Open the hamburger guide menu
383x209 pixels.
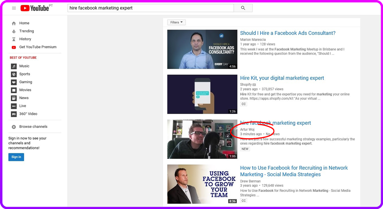pyautogui.click(x=14, y=8)
